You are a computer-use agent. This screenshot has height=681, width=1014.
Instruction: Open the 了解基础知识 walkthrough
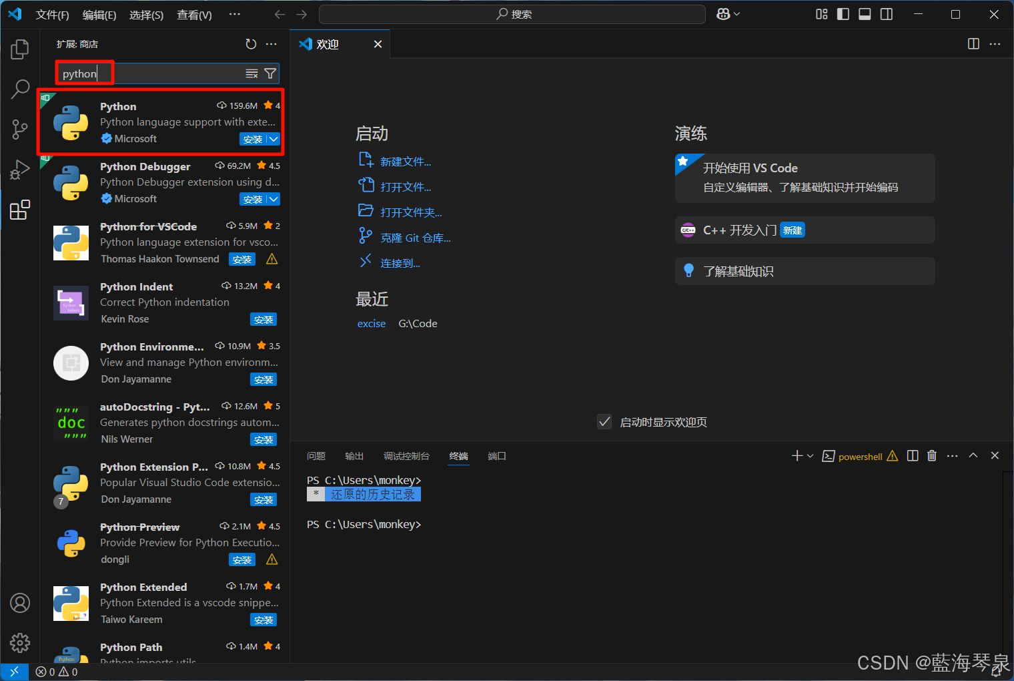(805, 271)
